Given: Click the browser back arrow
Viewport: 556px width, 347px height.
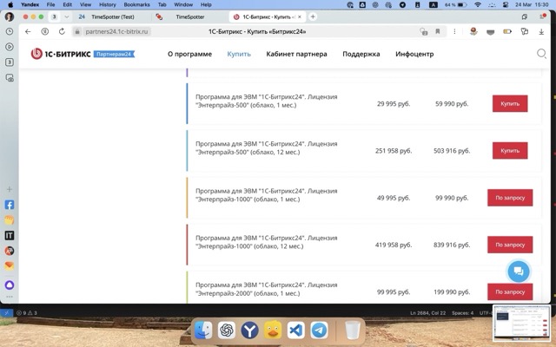Looking at the screenshot, I should point(28,31).
